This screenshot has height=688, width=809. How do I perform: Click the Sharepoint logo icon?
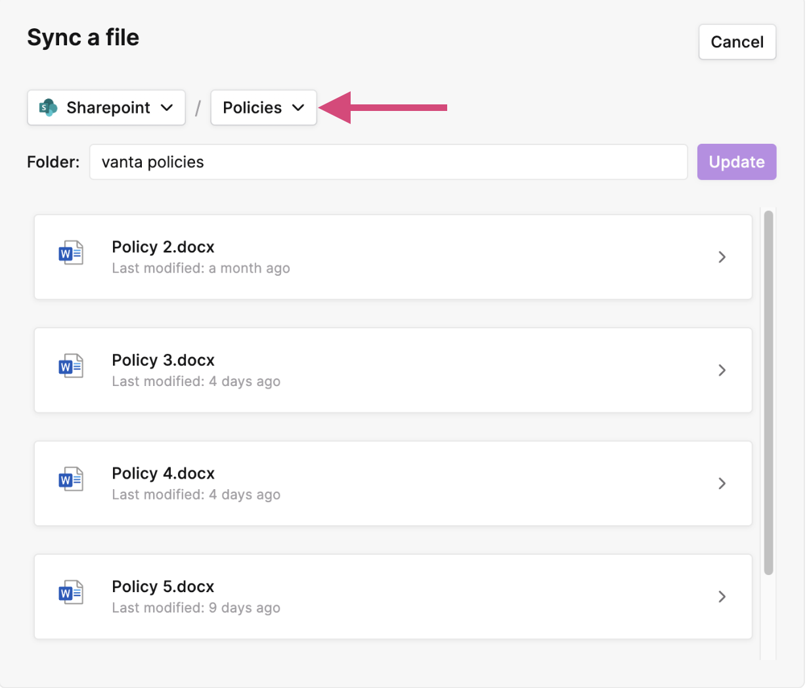point(48,107)
